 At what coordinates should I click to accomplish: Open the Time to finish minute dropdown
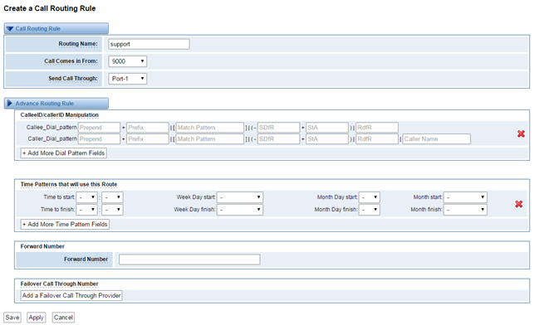[112, 210]
